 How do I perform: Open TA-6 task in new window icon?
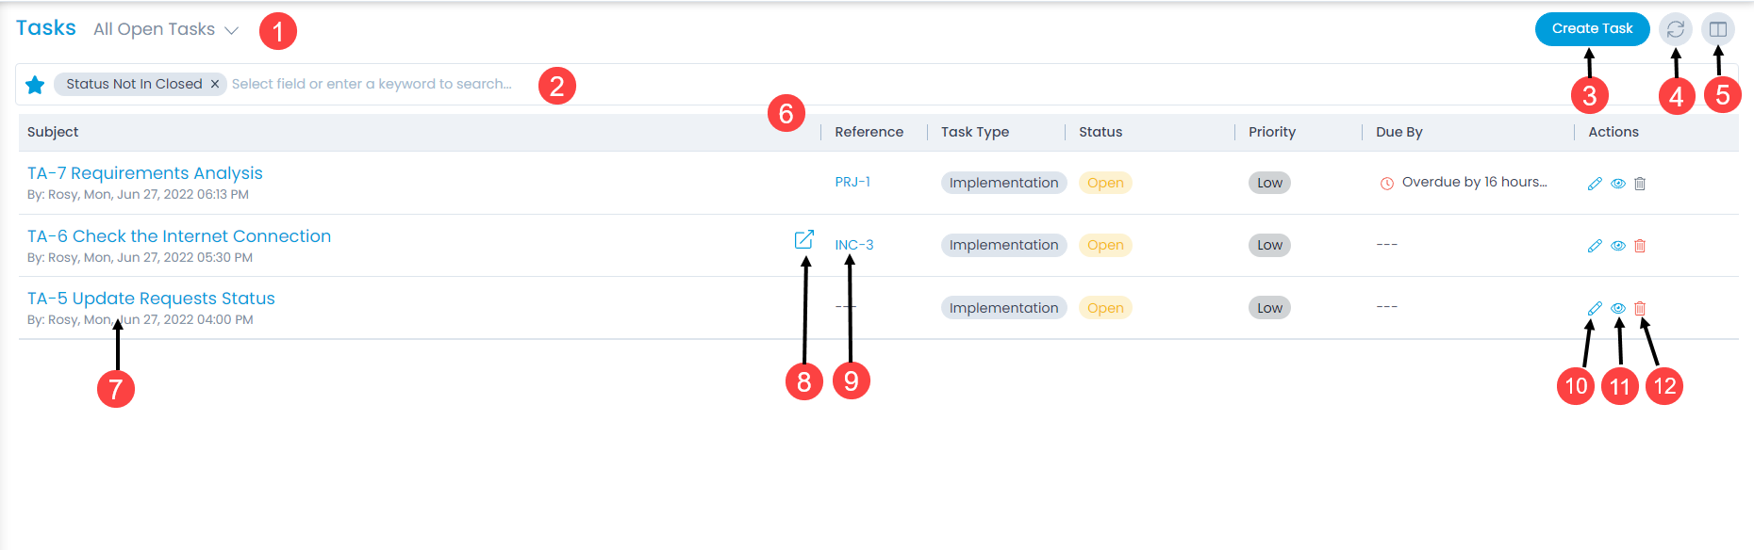(803, 239)
